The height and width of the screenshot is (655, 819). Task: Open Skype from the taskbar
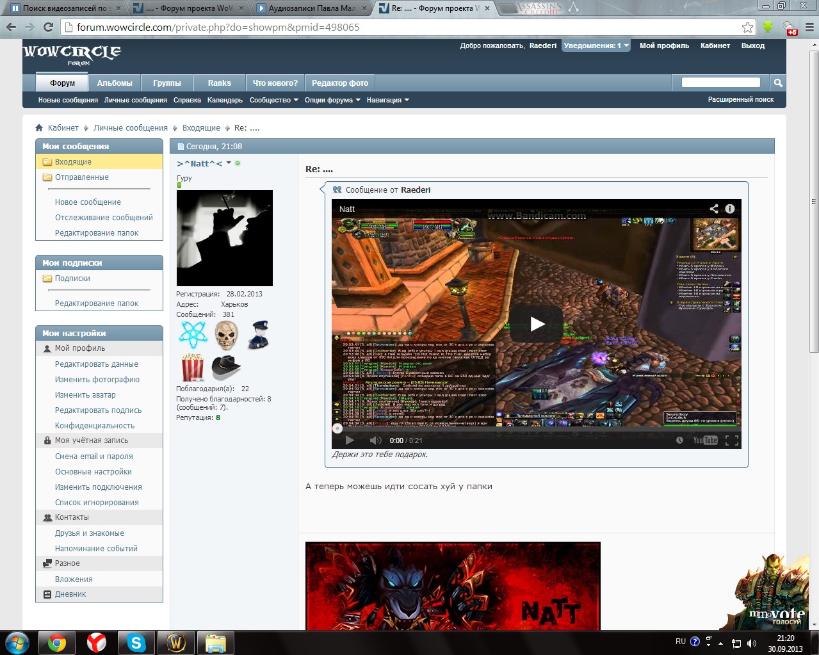136,643
